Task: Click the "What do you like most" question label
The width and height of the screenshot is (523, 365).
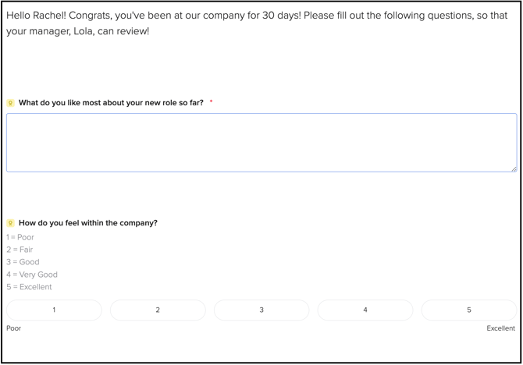Action: (x=111, y=103)
